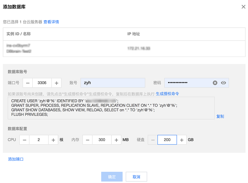Toggle password visibility with the eye icon
The height and width of the screenshot is (183, 248).
pos(224,83)
